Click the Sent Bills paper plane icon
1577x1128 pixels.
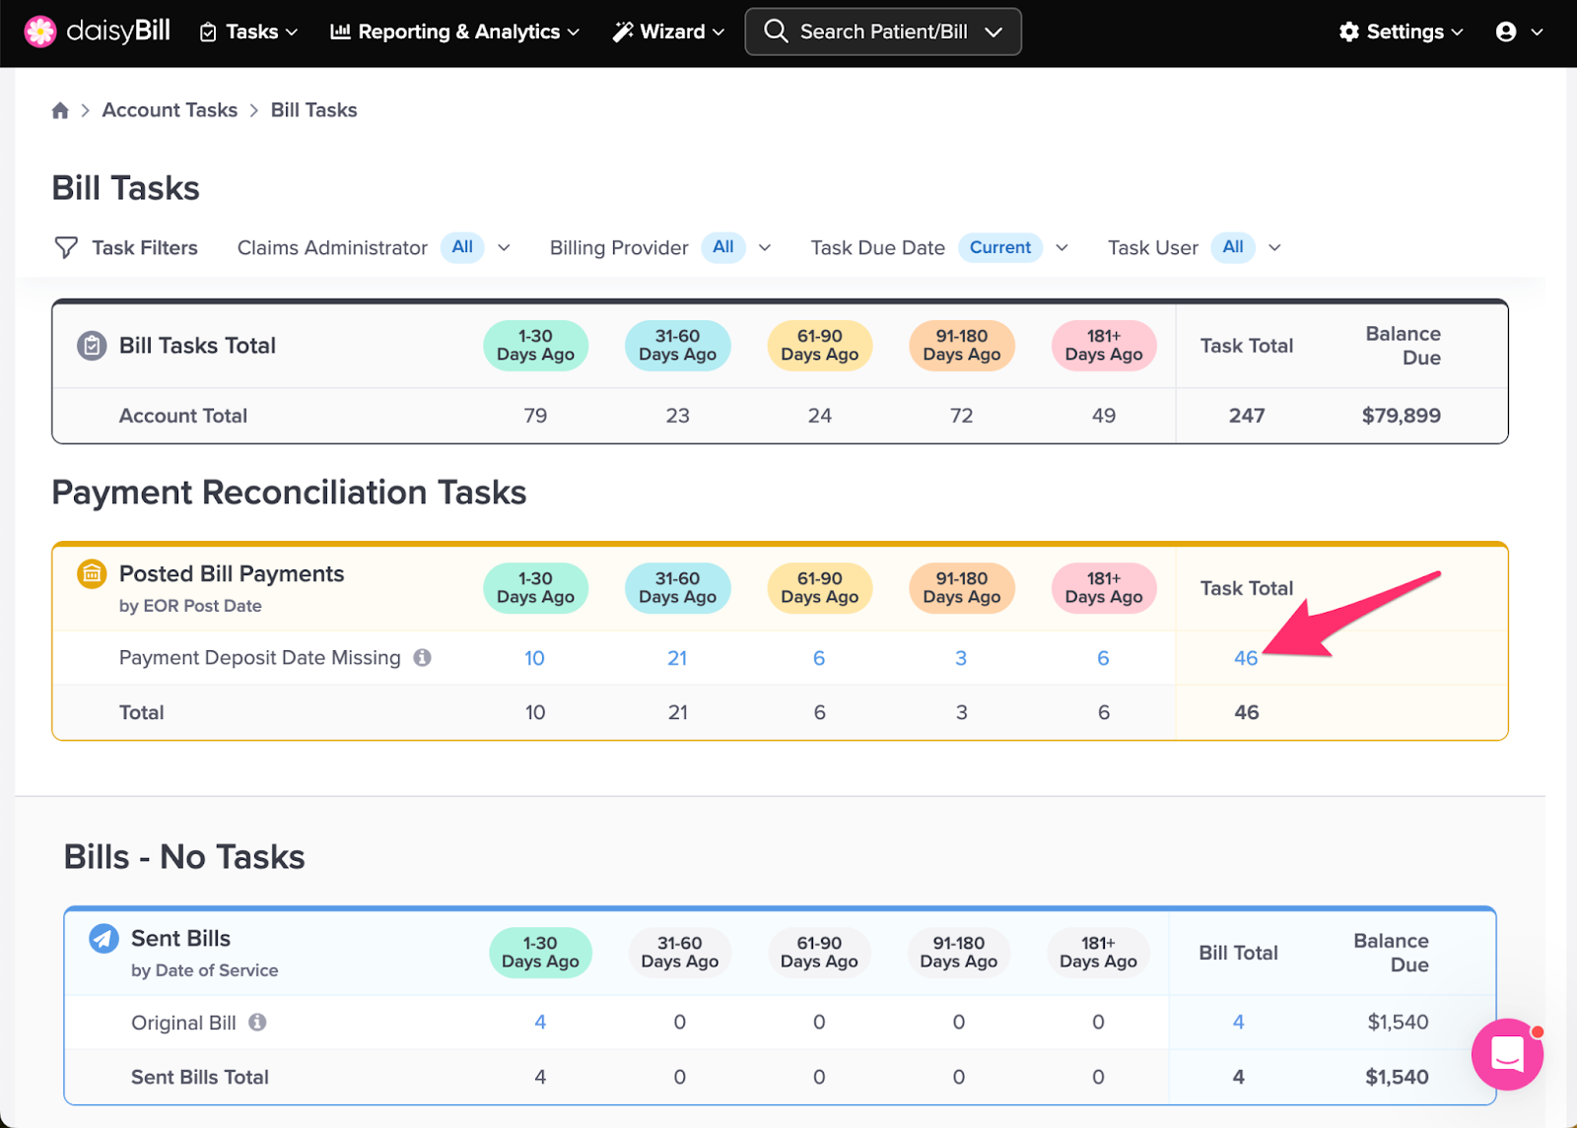[103, 938]
